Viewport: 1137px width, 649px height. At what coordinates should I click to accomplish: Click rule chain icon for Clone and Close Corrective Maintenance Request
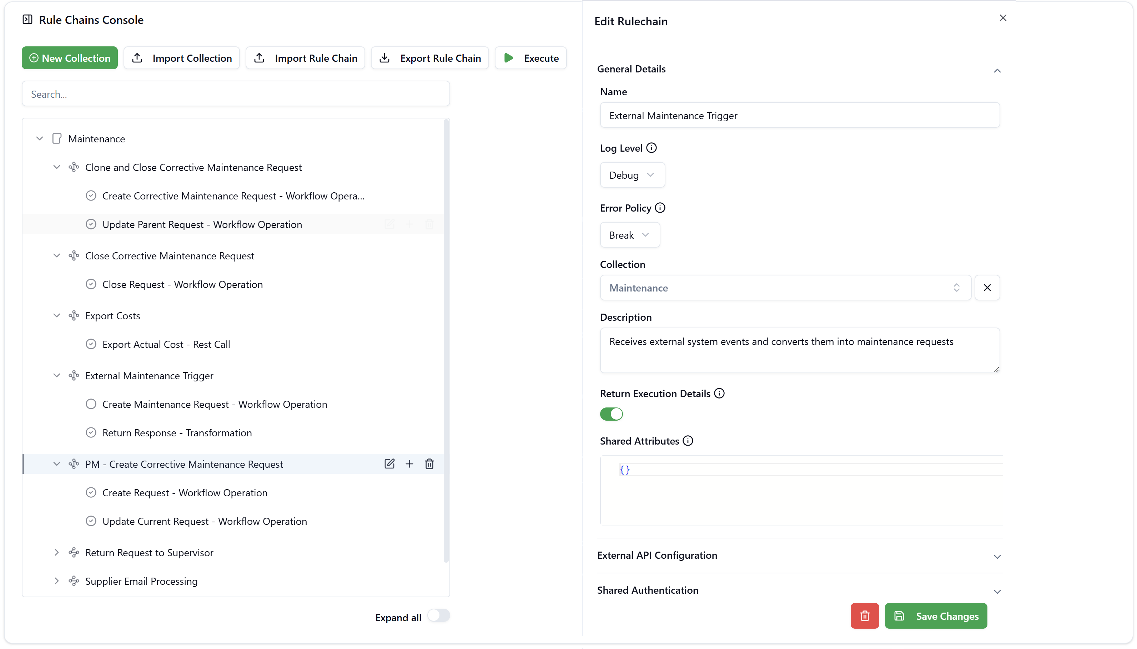tap(74, 167)
